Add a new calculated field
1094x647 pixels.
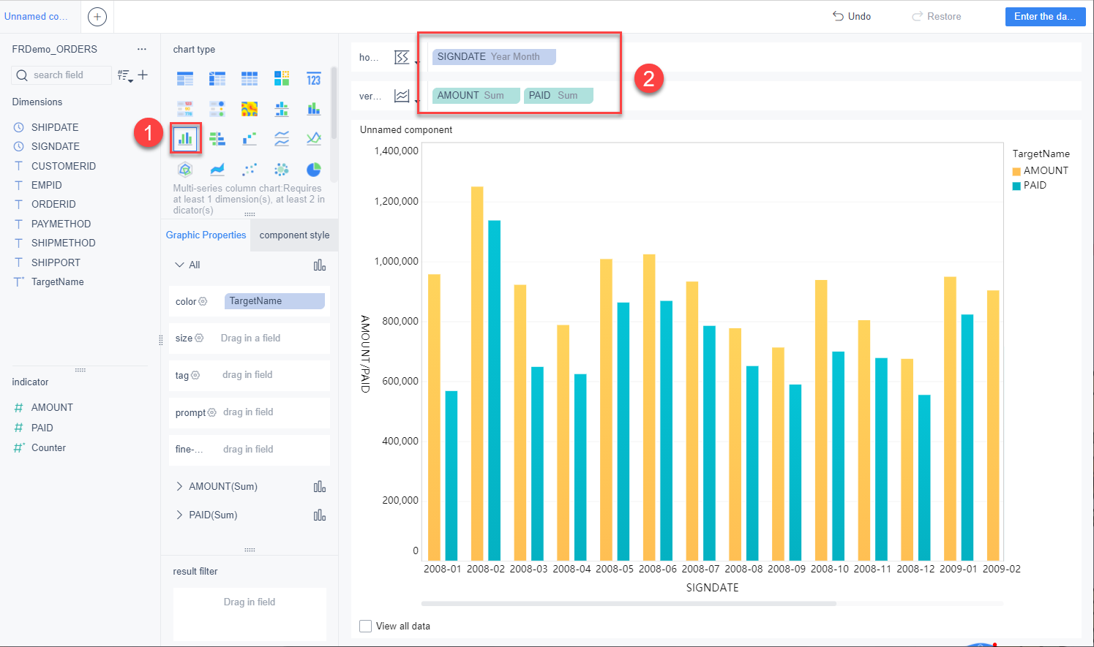[x=143, y=75]
